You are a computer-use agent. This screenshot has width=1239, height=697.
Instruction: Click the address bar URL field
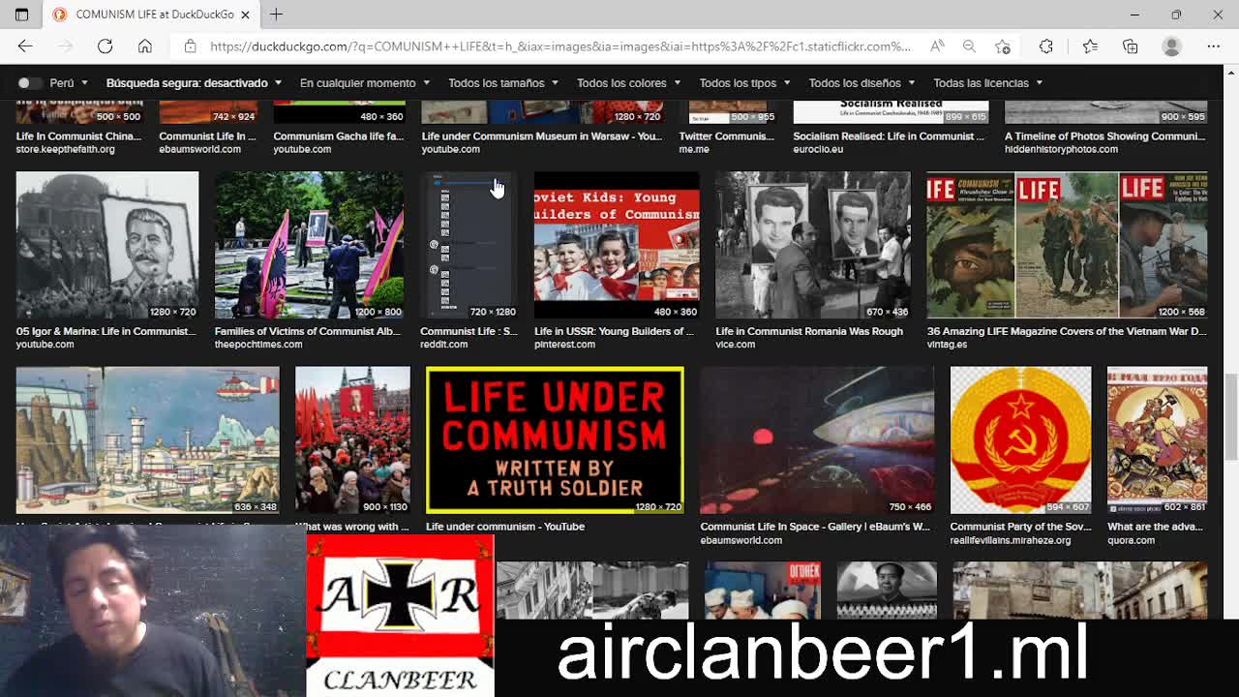tap(559, 46)
